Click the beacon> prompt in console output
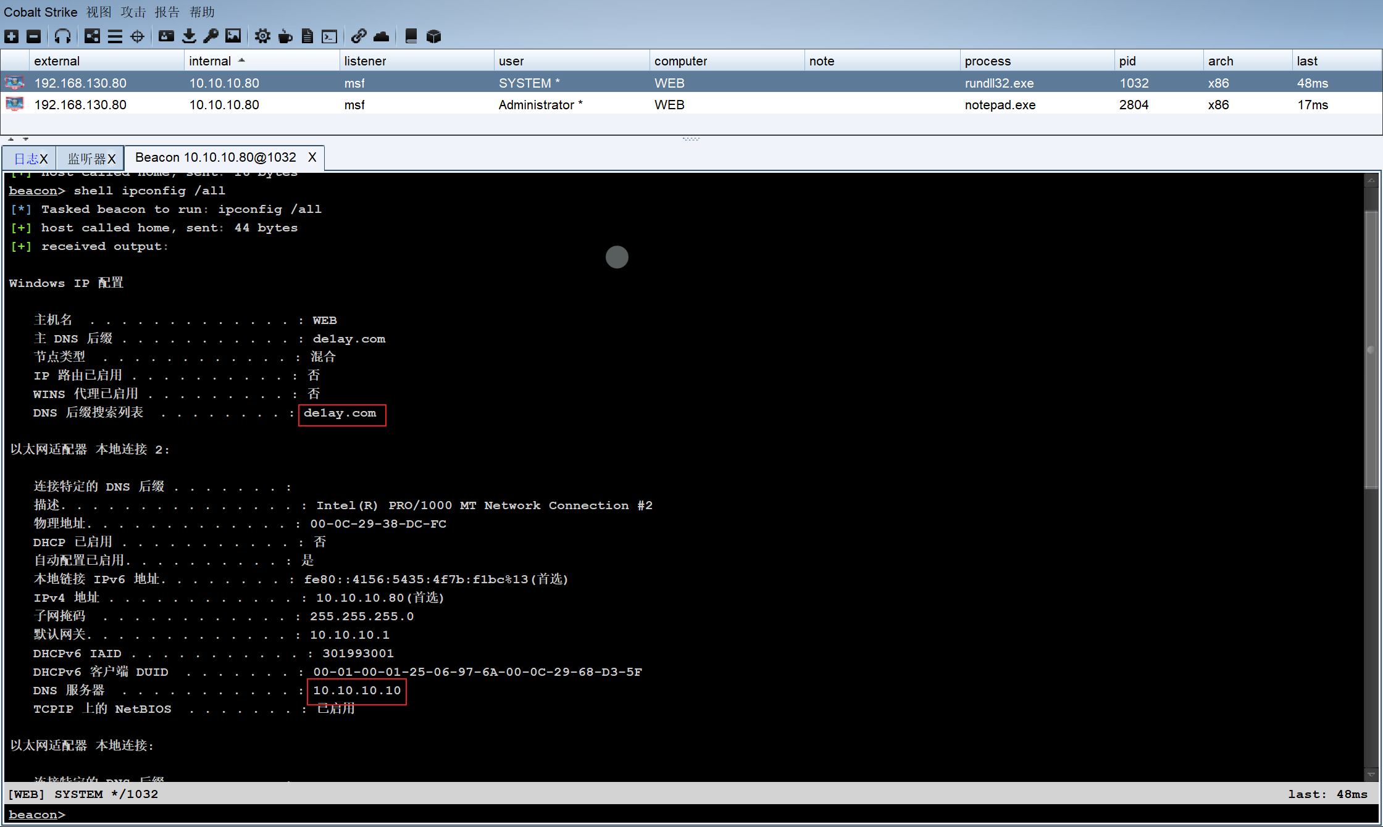The height and width of the screenshot is (827, 1383). tap(36, 191)
